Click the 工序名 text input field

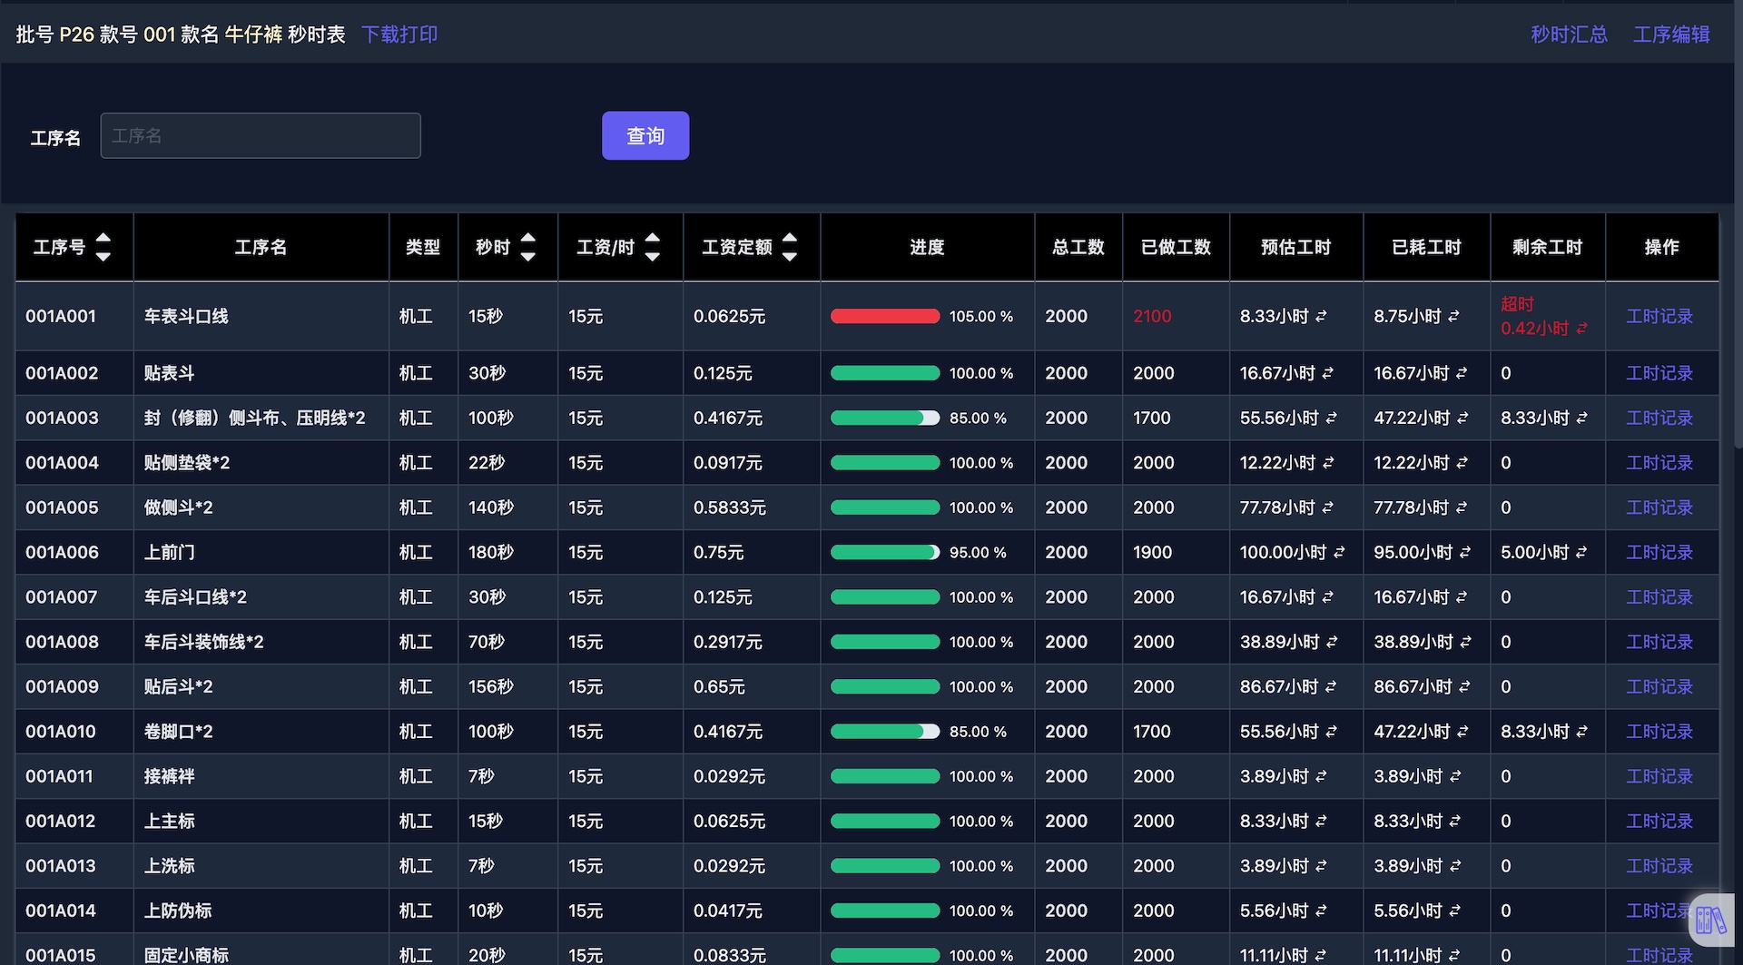[261, 134]
